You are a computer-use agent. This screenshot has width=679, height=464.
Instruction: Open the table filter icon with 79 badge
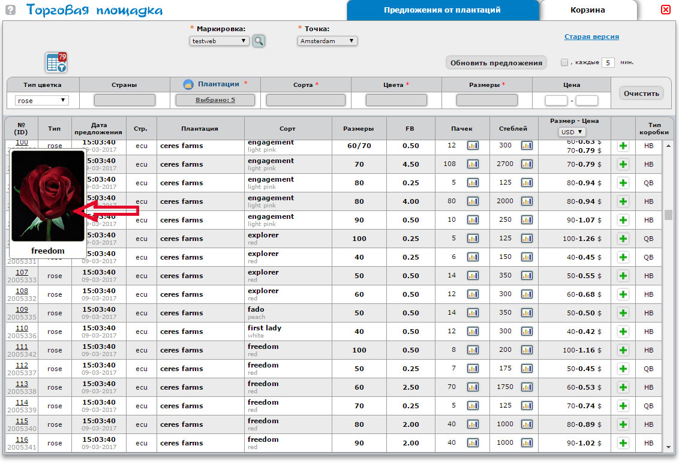click(56, 62)
